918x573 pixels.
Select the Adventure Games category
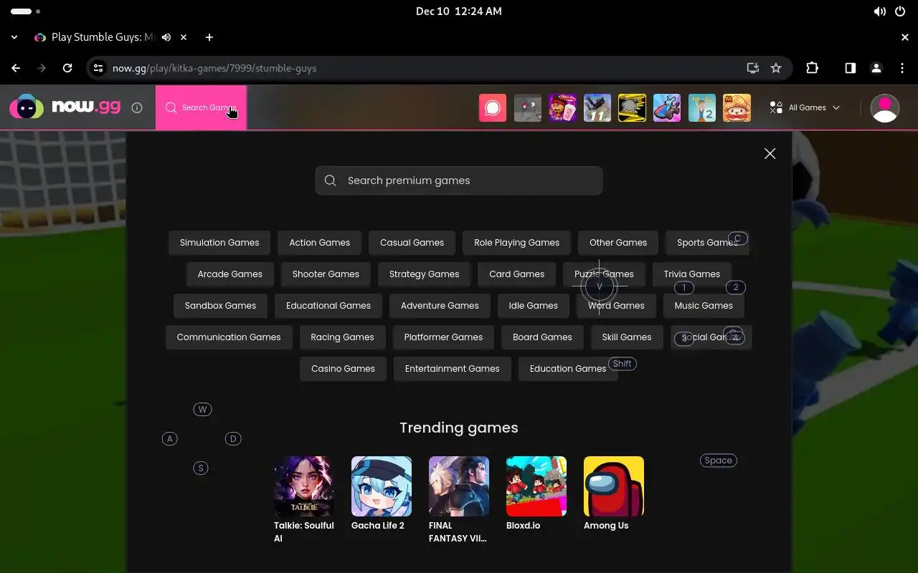tap(440, 305)
